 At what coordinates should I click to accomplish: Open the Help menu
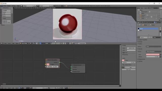(x=18, y=6)
